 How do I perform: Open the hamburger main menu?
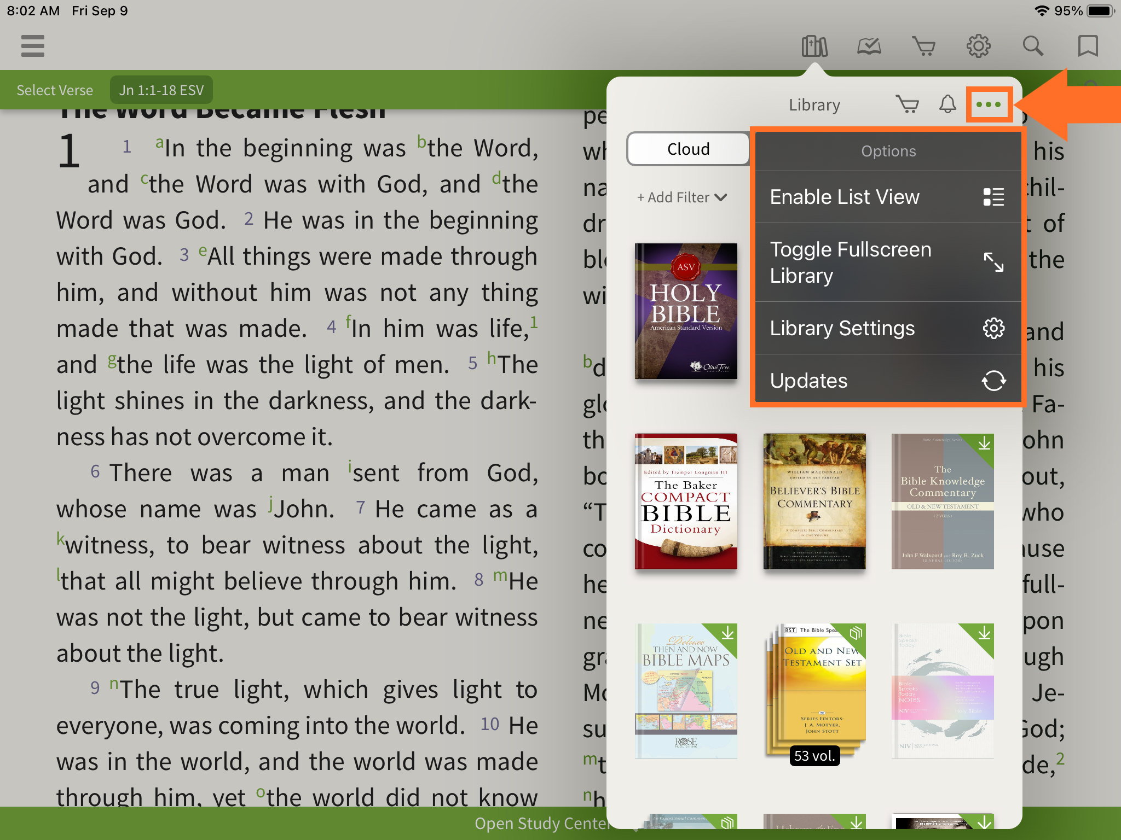coord(33,46)
